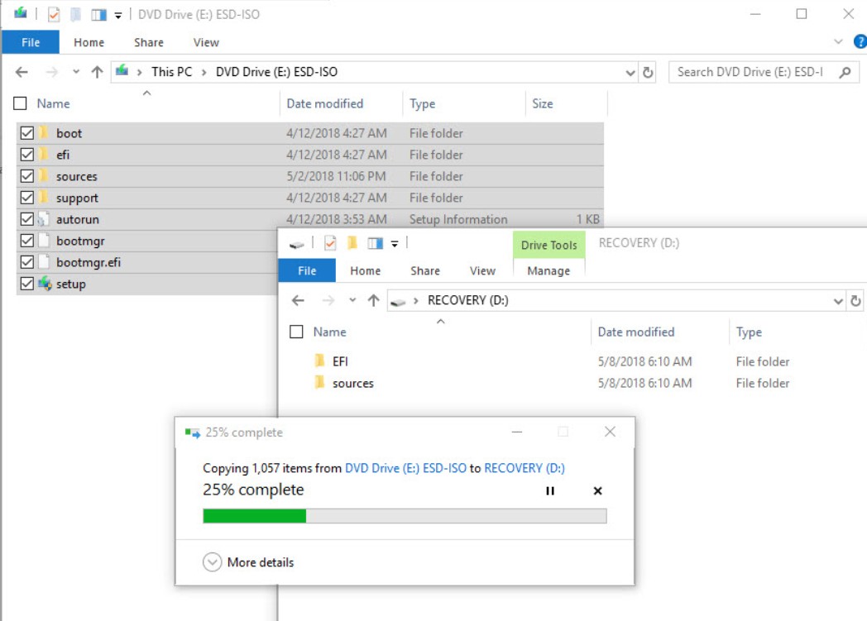Open the sources folder in RECOVERY (D:)
The width and height of the screenshot is (867, 621).
click(x=352, y=384)
